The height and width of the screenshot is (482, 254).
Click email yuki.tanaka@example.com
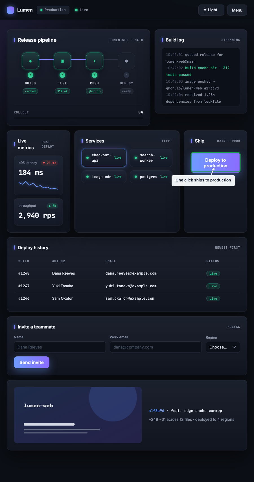[131, 286]
